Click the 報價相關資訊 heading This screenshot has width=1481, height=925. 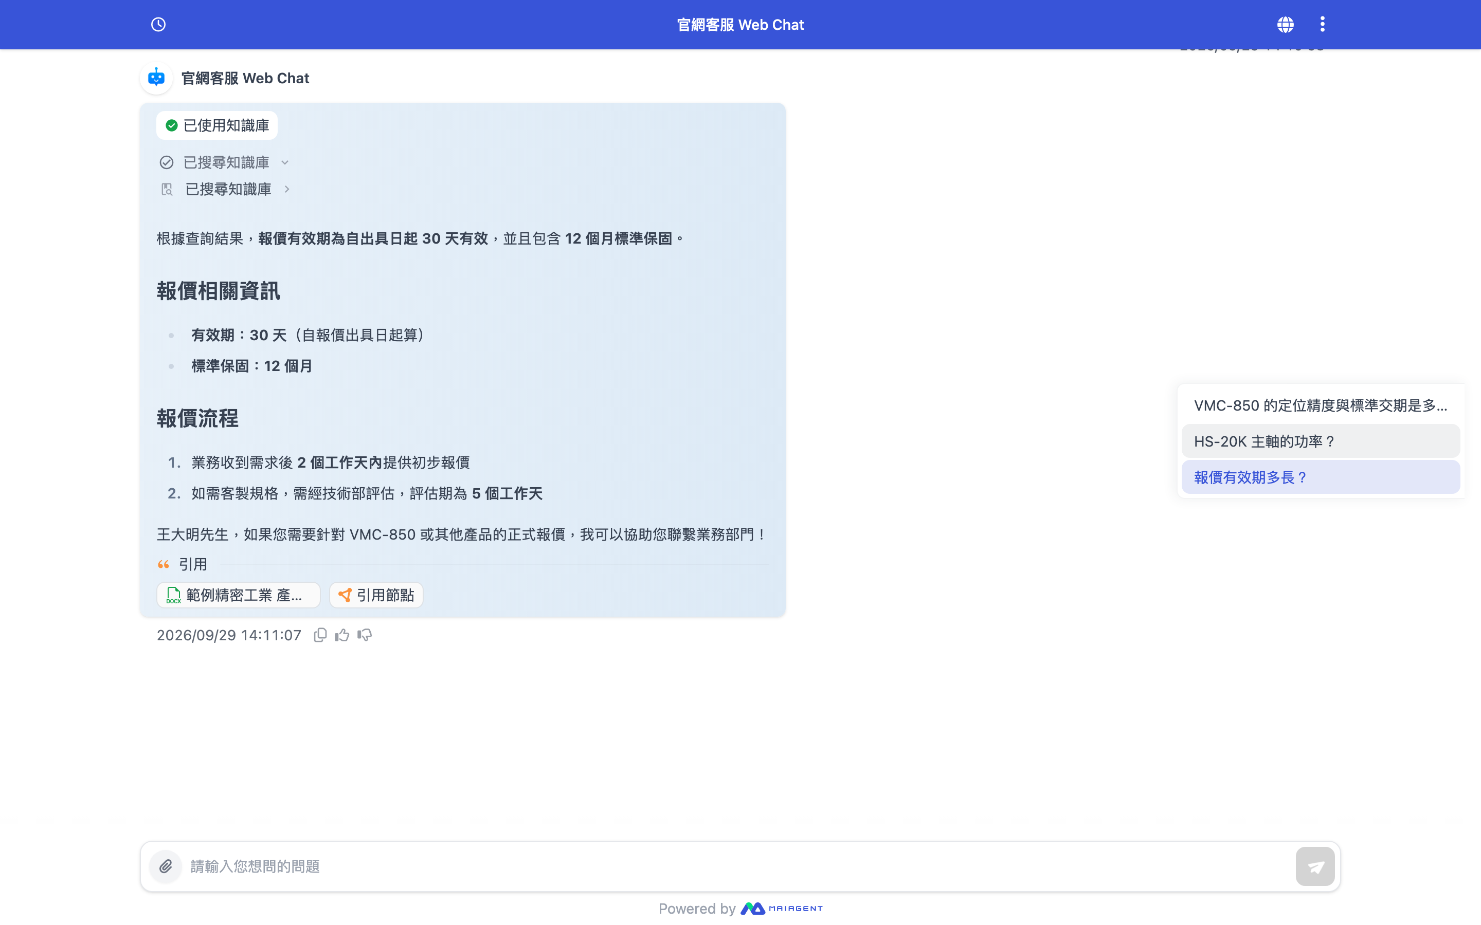[219, 291]
